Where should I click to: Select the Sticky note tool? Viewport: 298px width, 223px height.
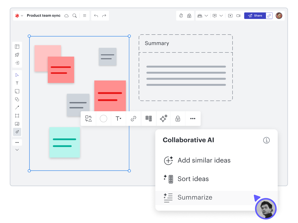pyautogui.click(x=17, y=91)
